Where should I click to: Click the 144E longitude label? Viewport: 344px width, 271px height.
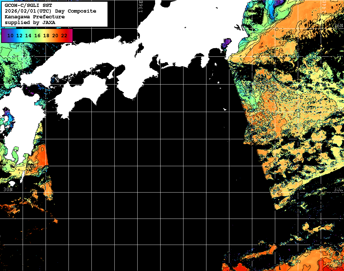coord(324,6)
